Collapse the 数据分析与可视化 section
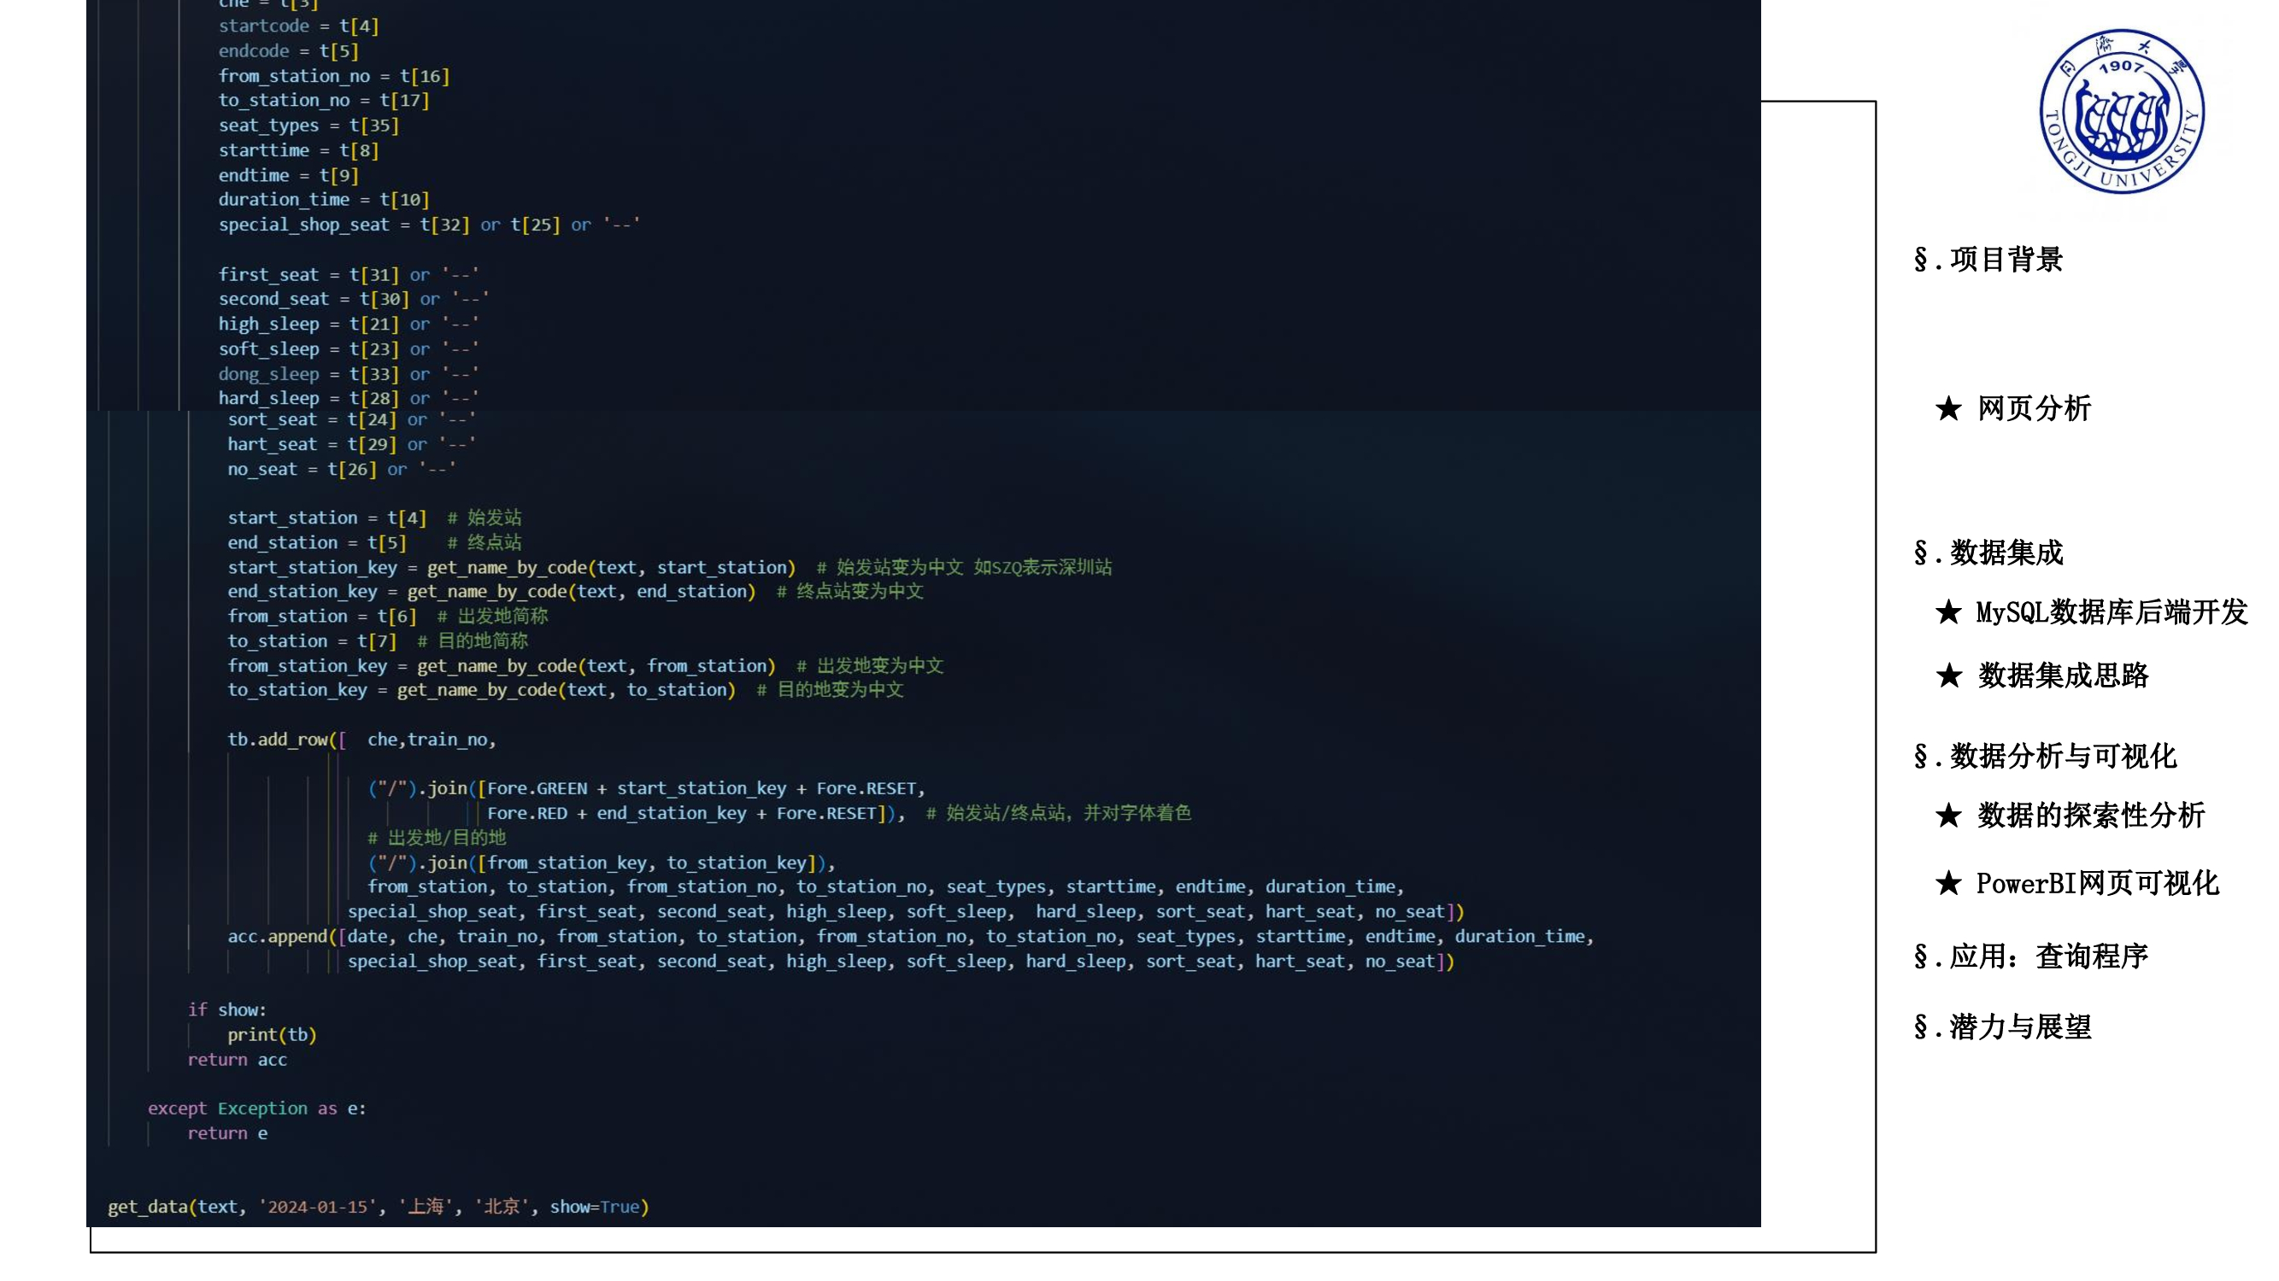The image size is (2279, 1281). tap(2053, 757)
